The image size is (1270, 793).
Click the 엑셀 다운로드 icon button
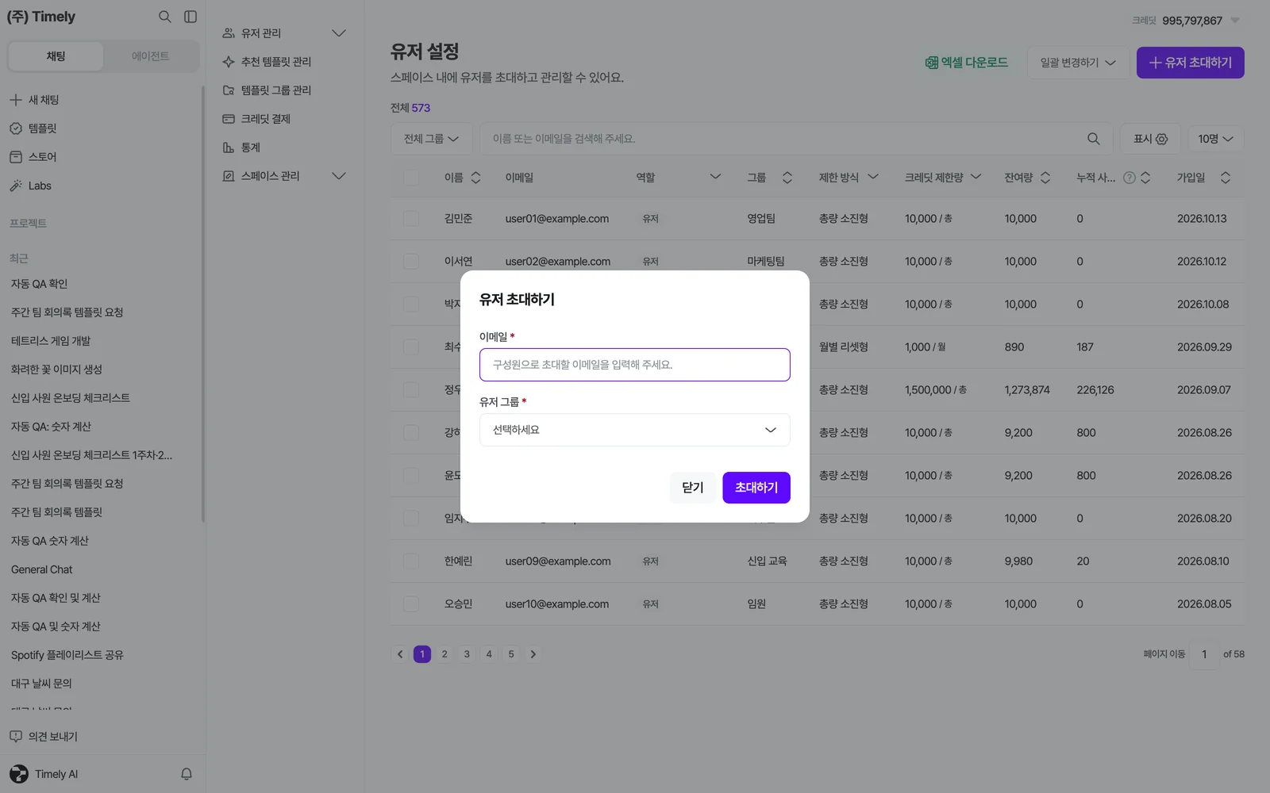click(x=966, y=63)
